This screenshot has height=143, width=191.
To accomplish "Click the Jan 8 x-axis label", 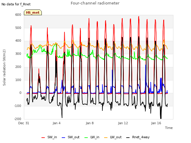I will [x=90, y=123].
